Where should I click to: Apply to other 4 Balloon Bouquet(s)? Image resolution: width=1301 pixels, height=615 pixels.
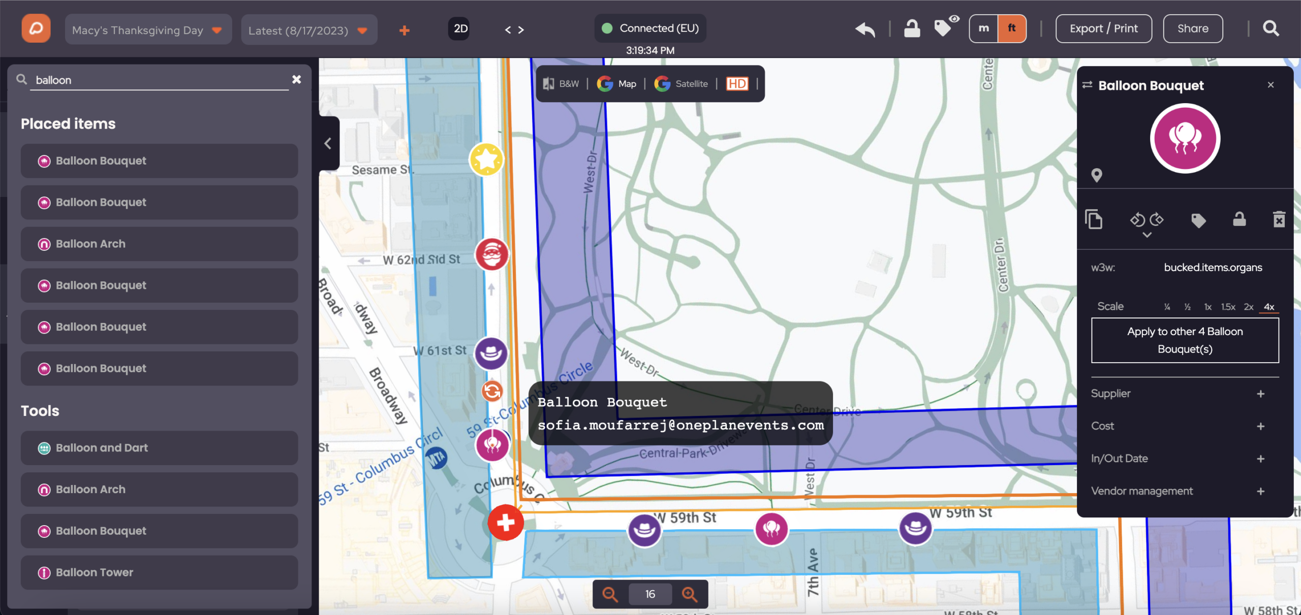[x=1185, y=340]
